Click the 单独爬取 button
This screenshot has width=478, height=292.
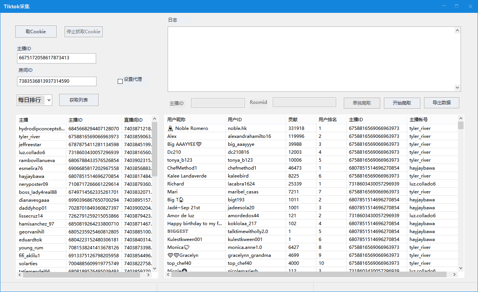click(362, 103)
